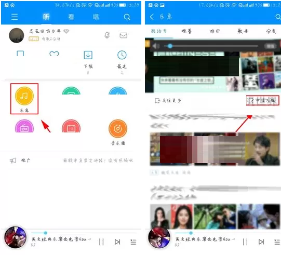Image resolution: width=281 pixels, height=255 pixels.
Task: Select the 分类 tab
Action: pos(271,31)
